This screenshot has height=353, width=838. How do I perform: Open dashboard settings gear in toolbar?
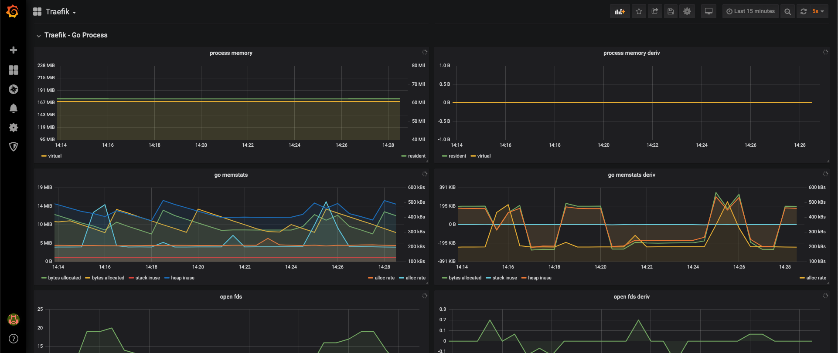coord(687,11)
